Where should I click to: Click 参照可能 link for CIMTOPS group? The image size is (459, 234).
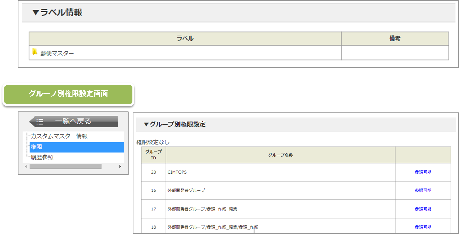(x=423, y=172)
